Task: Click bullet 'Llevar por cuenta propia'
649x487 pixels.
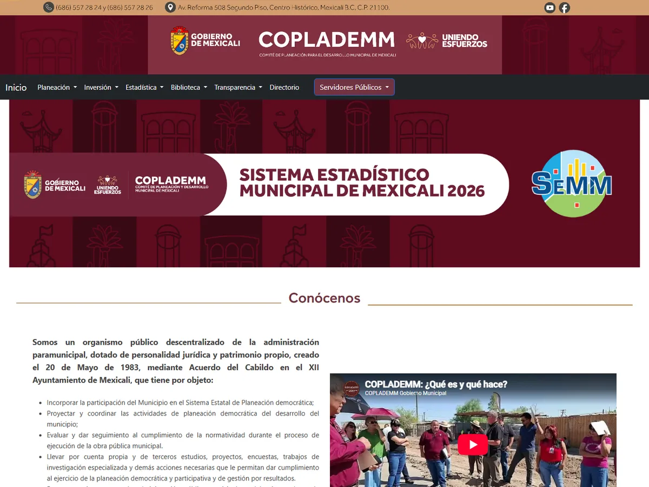Action: click(x=183, y=468)
